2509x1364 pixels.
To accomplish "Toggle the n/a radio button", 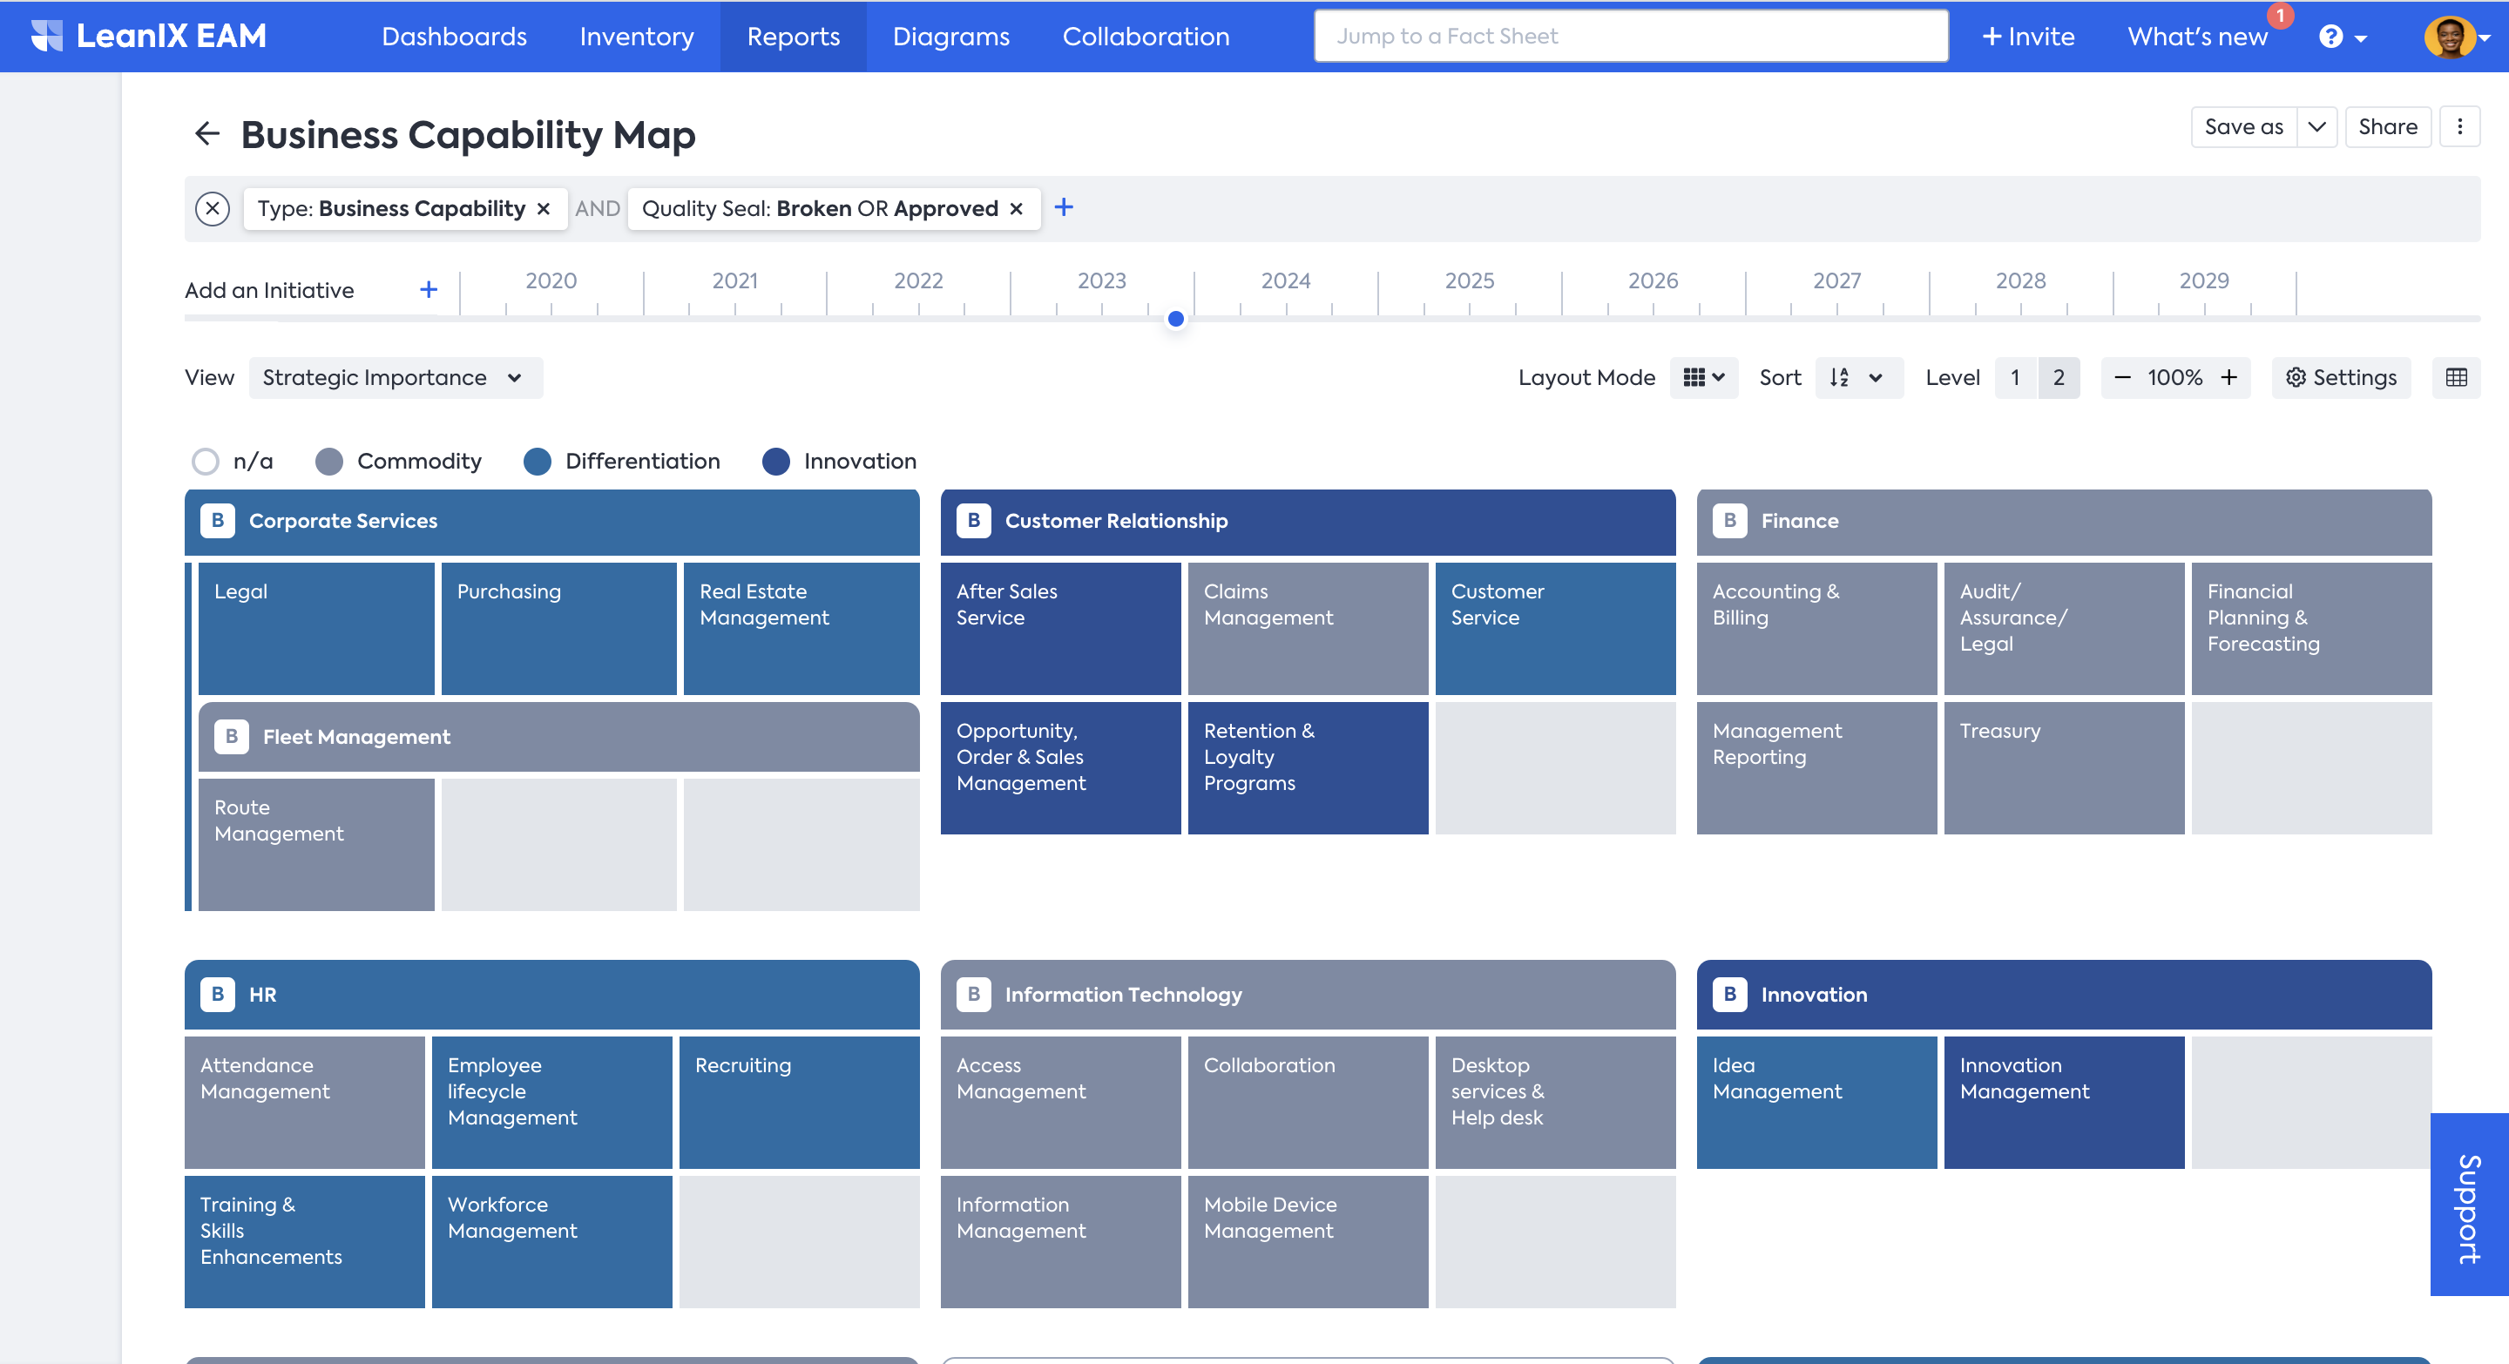I will 203,460.
